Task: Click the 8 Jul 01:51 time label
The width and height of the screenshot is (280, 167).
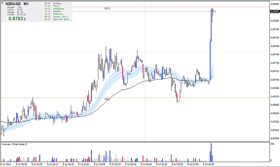Action: coord(84,164)
